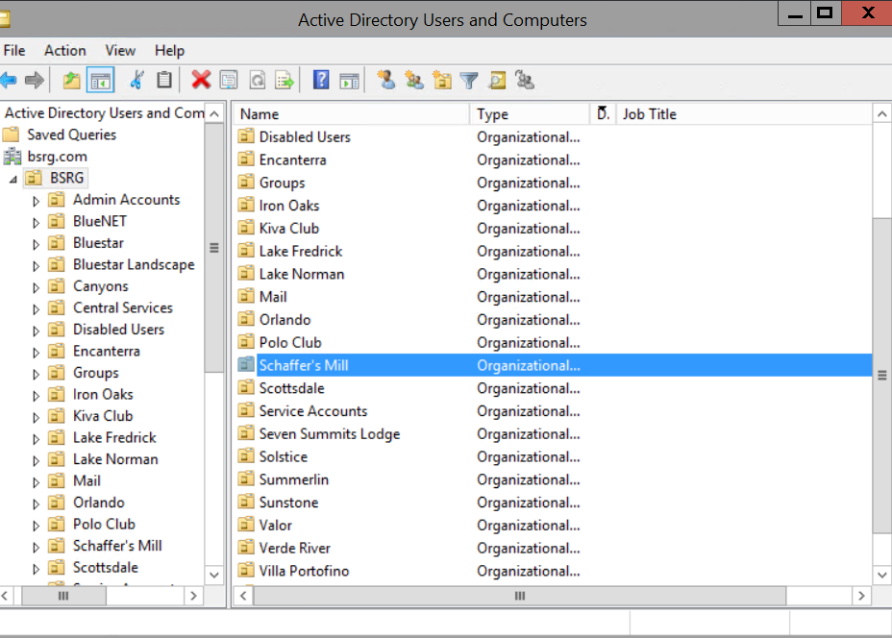Select Sunstone row in list
This screenshot has width=892, height=638.
point(554,503)
